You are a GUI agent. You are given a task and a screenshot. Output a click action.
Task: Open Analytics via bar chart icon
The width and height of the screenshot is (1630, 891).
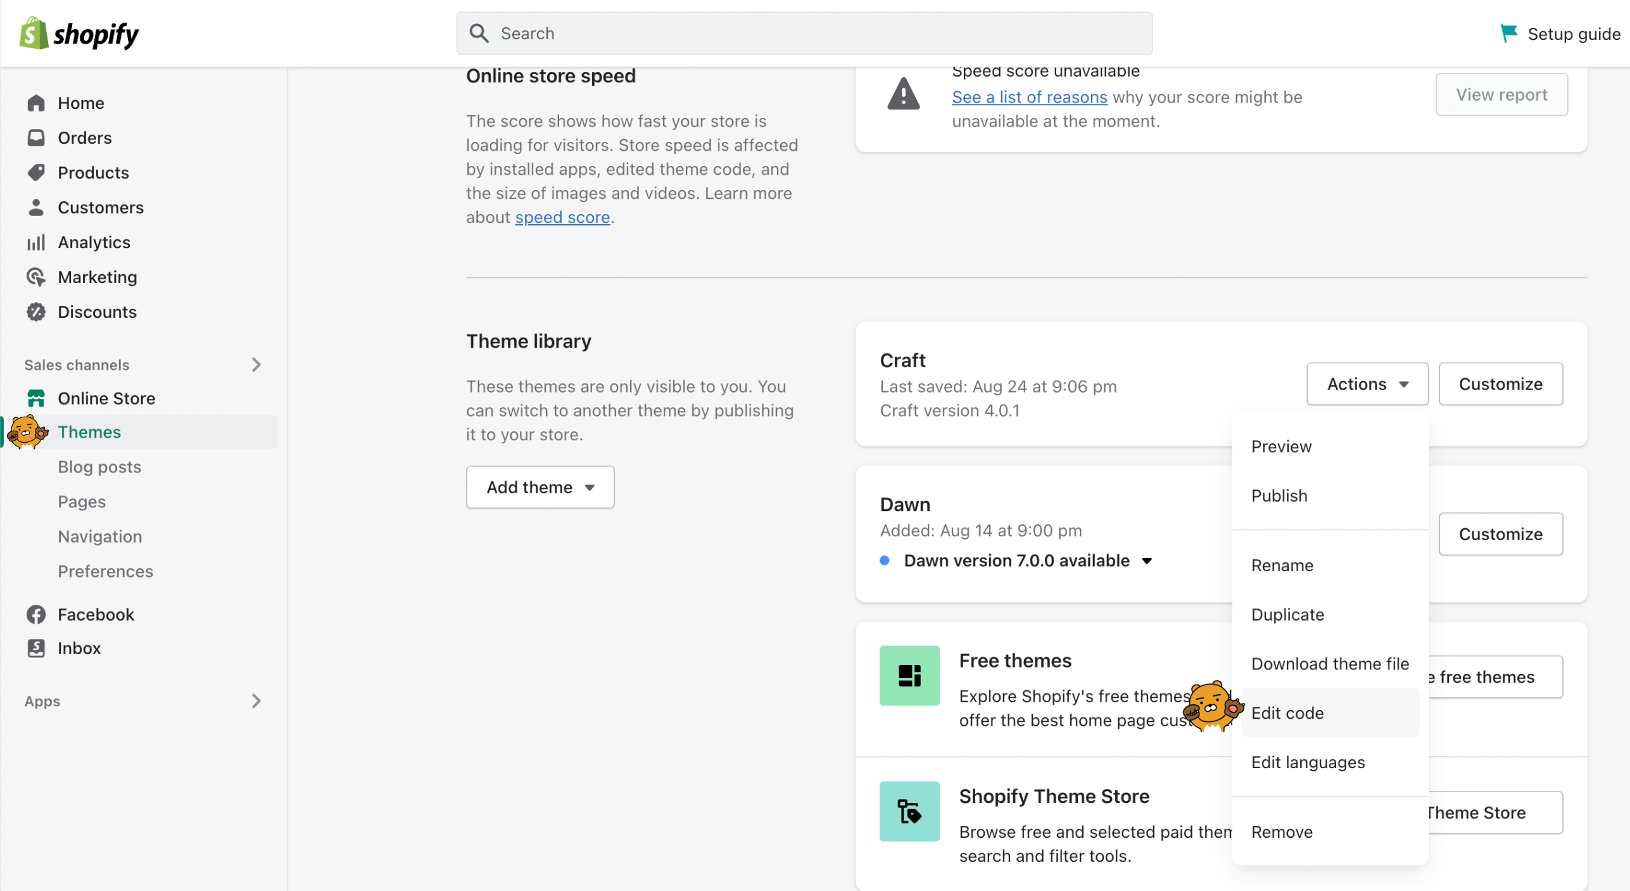point(36,242)
